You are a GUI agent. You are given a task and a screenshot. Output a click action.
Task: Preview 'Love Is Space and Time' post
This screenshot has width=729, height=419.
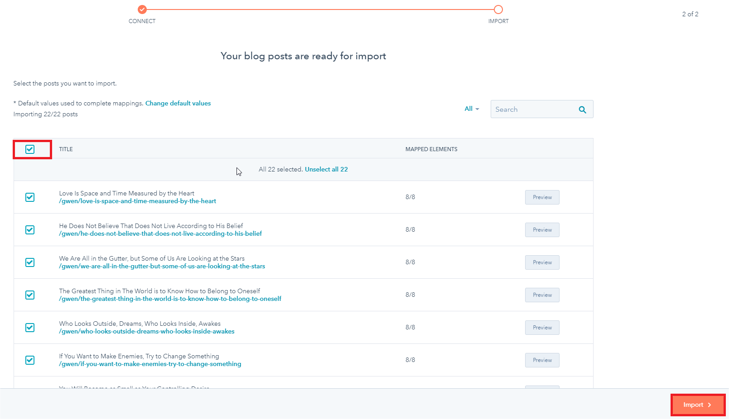[542, 197]
